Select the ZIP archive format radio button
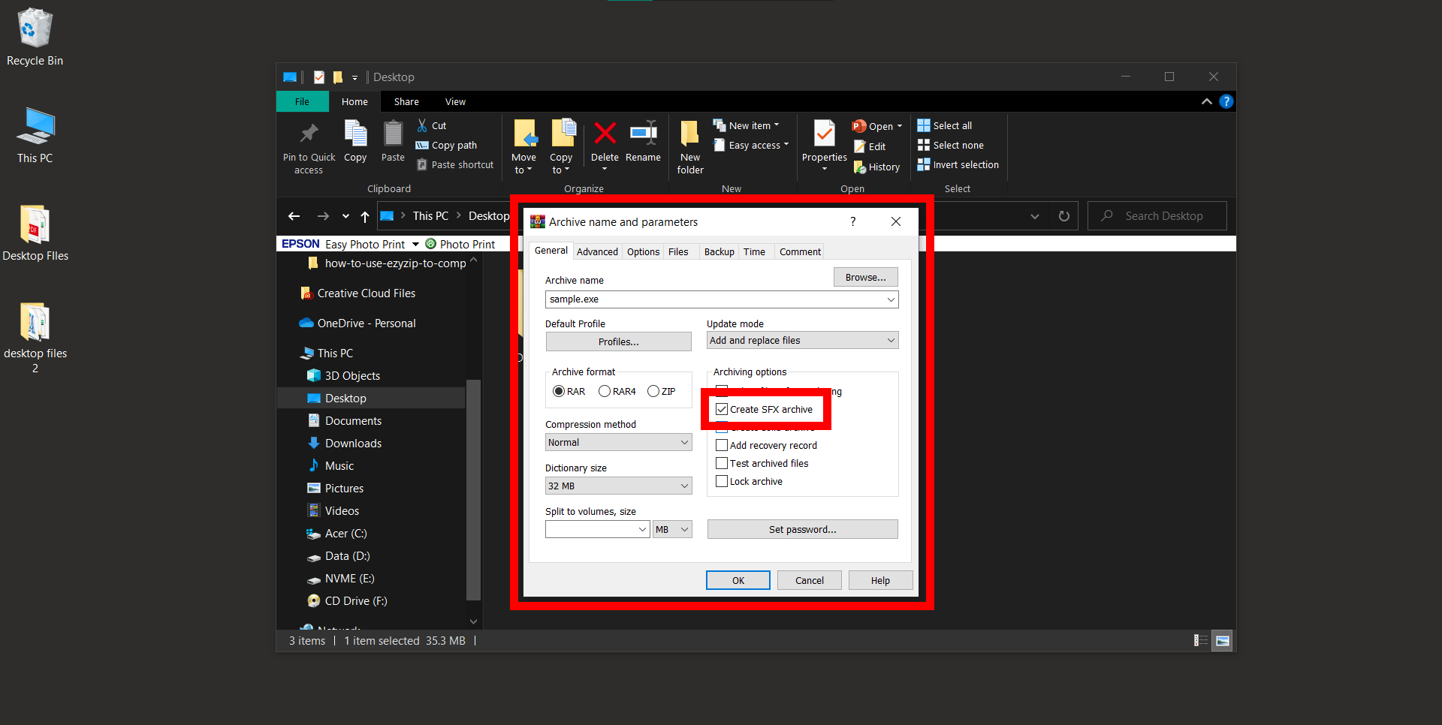 click(652, 391)
